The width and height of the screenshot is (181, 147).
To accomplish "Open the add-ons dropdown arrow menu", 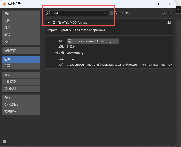I will (171, 13).
